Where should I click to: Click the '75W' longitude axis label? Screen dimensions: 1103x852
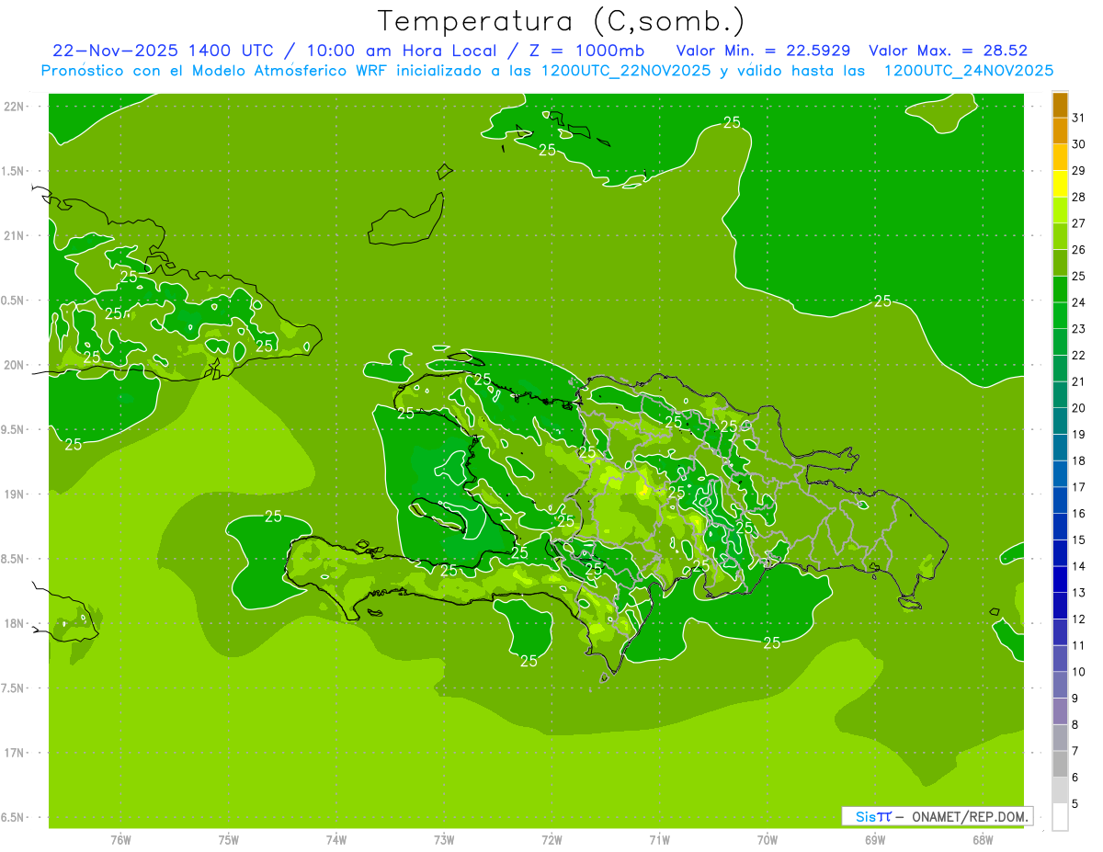pyautogui.click(x=229, y=840)
